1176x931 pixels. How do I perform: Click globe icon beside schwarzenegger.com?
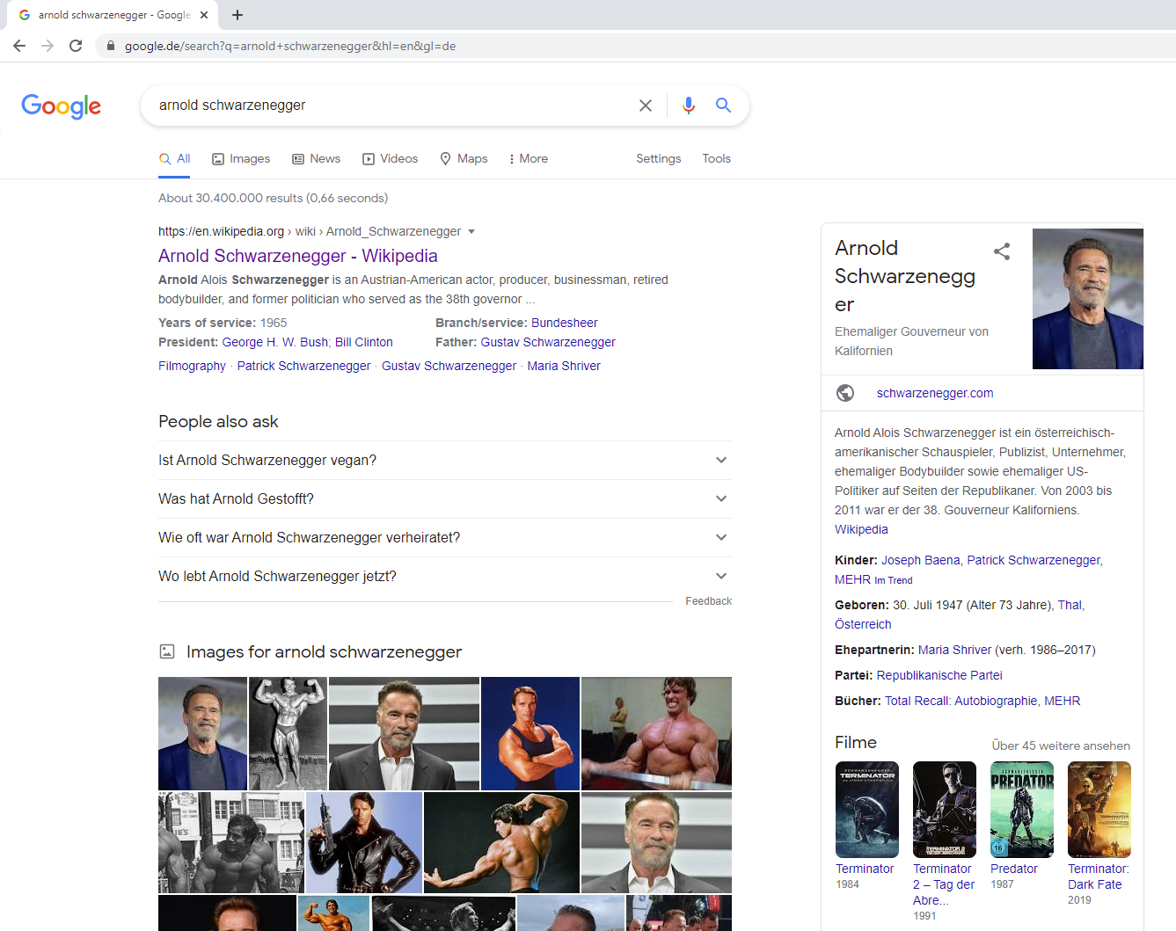click(x=845, y=393)
